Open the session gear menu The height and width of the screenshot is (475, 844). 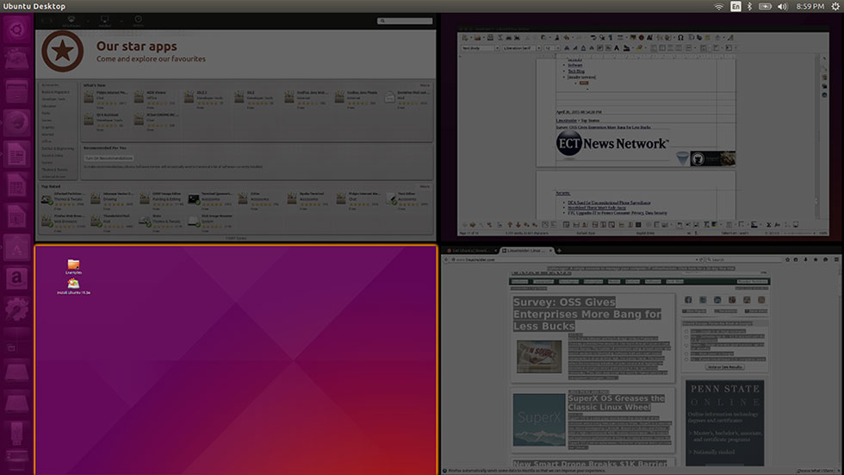pos(835,6)
